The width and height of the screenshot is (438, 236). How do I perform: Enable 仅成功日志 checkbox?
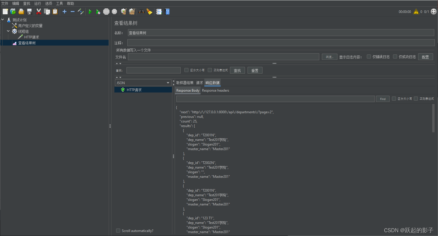pyautogui.click(x=395, y=56)
